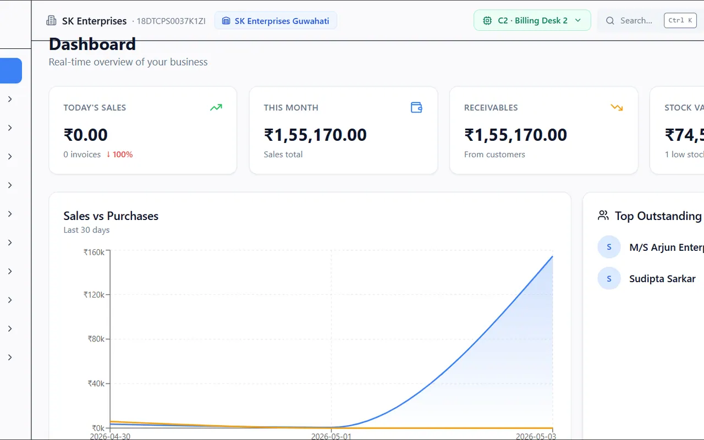Click the THIS MONTH card label

(x=291, y=108)
